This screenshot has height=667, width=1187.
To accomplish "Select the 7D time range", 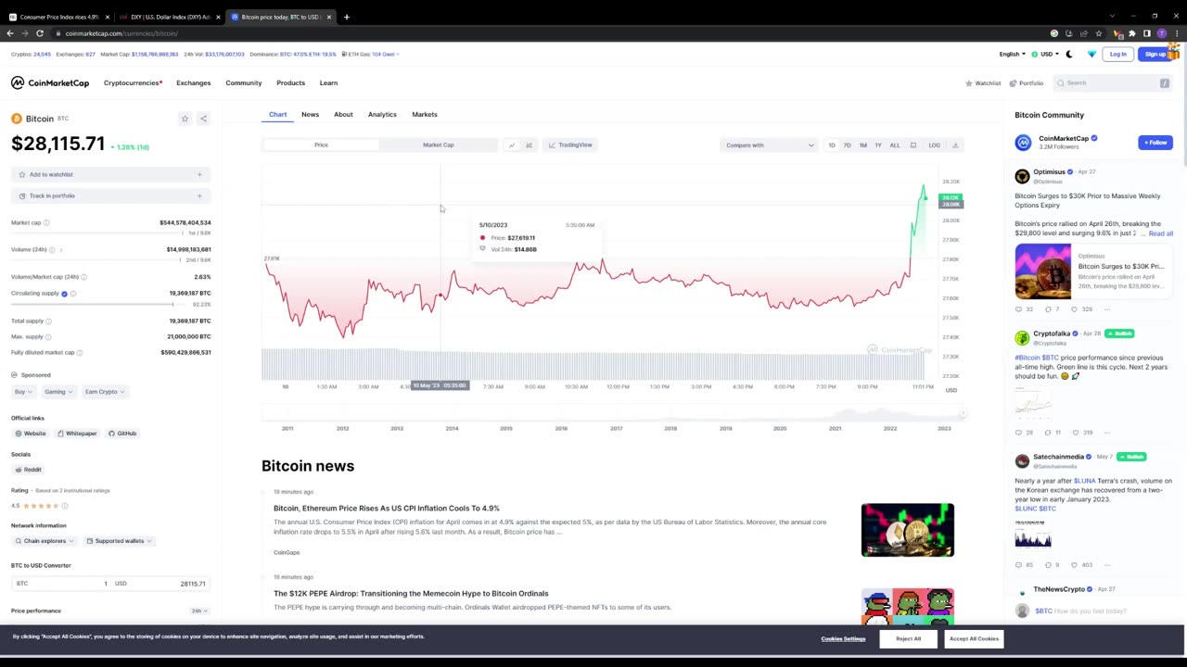I will tap(847, 145).
